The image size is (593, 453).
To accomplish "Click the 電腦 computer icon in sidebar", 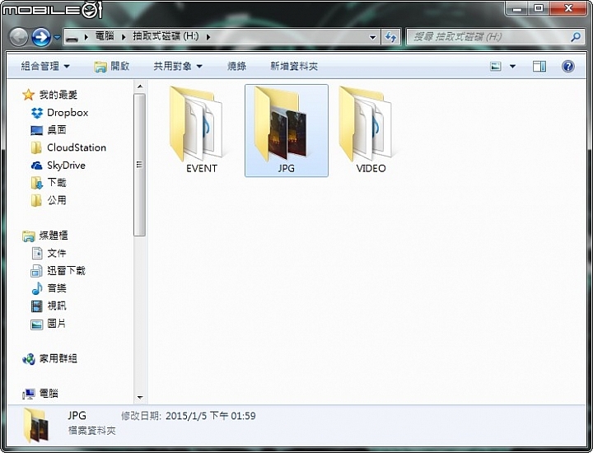I will tap(28, 394).
